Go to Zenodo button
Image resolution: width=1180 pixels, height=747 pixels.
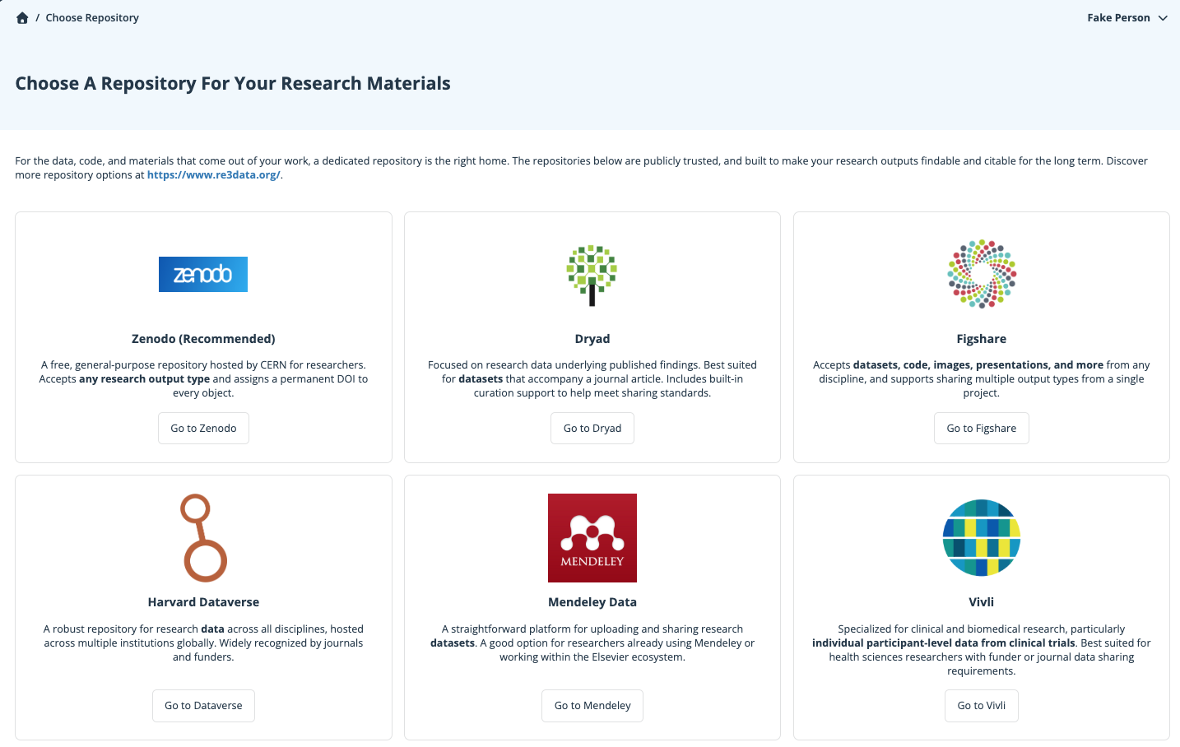click(x=203, y=429)
